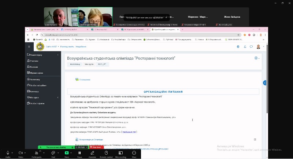Open the Уподобання link in header

pyautogui.click(x=81, y=47)
